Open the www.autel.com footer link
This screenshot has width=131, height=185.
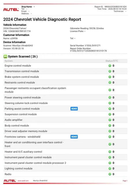tap(23, 181)
